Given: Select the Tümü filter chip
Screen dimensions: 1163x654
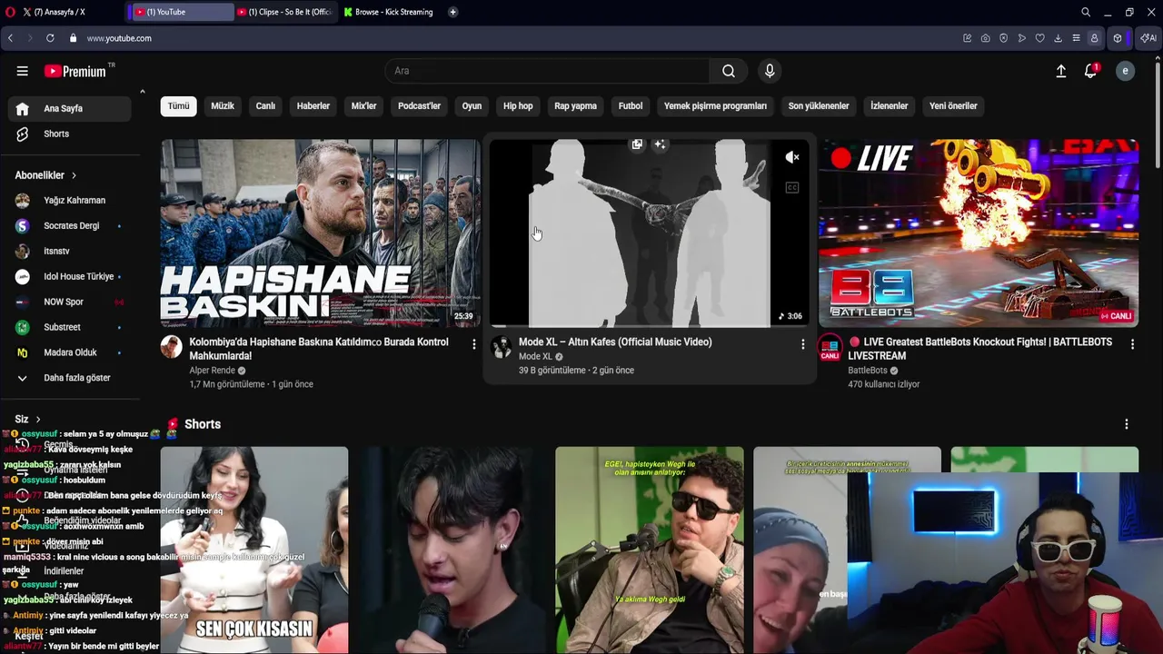Looking at the screenshot, I should point(178,106).
